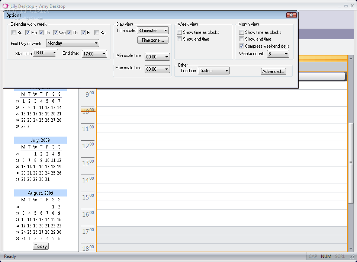This screenshot has height=262, width=357.
Task: Open First Day of week dropdown
Action: click(73, 43)
